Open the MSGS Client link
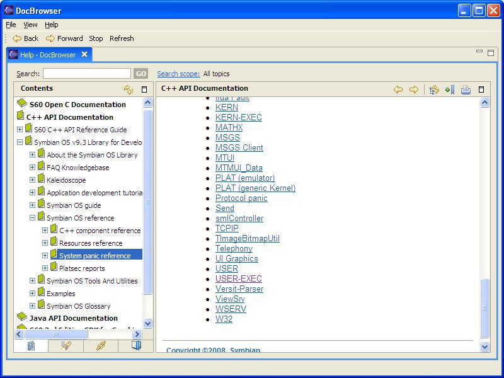504x378 pixels. (239, 147)
